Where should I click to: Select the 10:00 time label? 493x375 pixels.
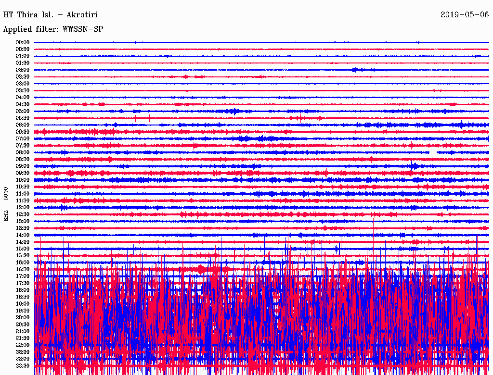coord(23,180)
